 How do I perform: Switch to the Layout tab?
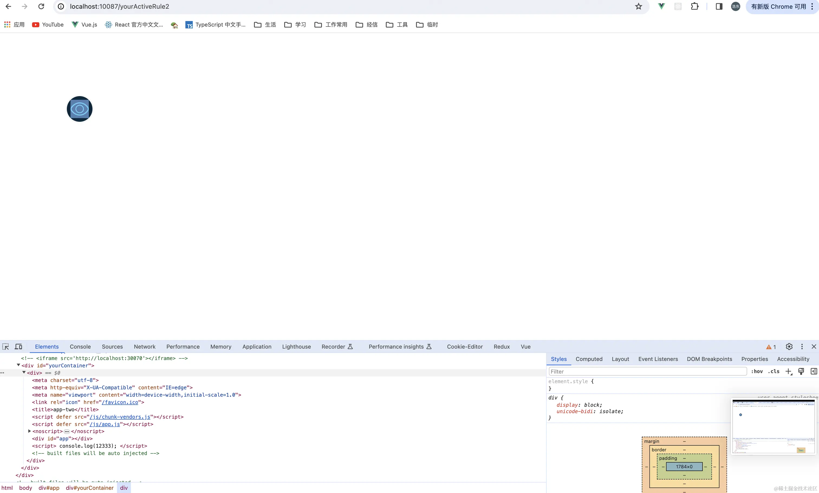tap(620, 359)
